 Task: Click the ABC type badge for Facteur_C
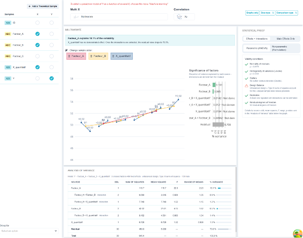(8, 56)
